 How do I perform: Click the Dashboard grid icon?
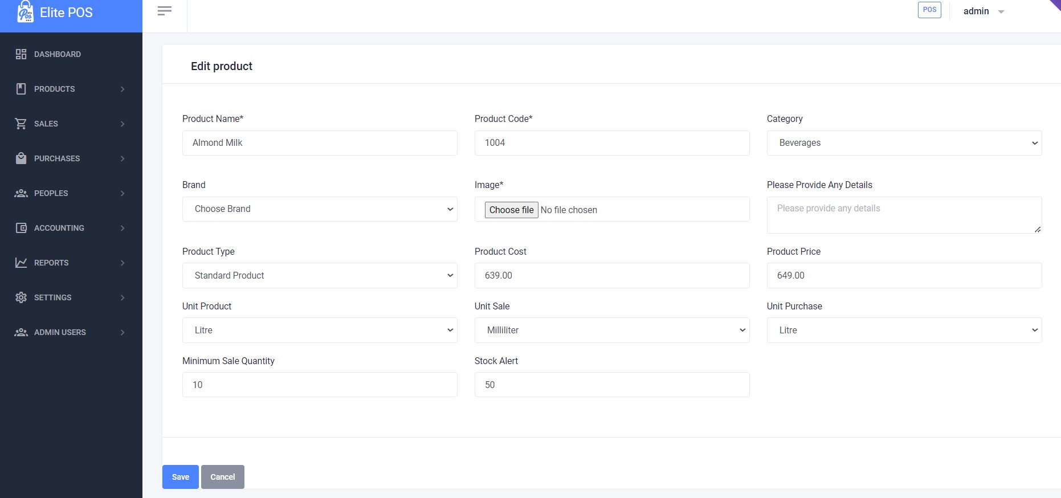tap(21, 54)
